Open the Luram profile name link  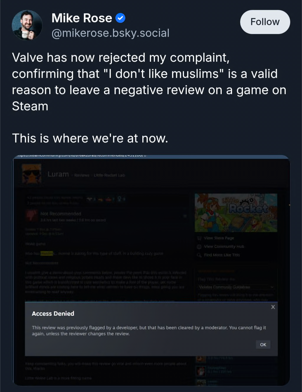pyautogui.click(x=58, y=174)
